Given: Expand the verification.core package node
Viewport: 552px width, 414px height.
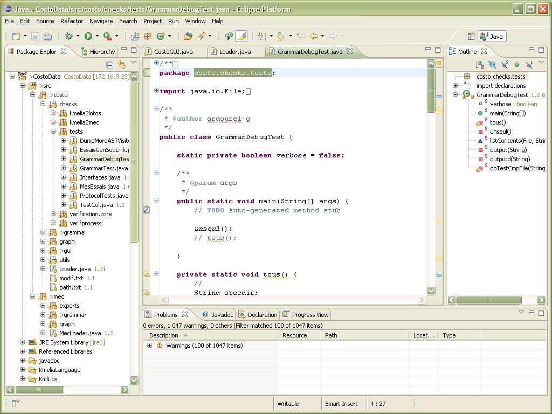Looking at the screenshot, I should (x=53, y=214).
